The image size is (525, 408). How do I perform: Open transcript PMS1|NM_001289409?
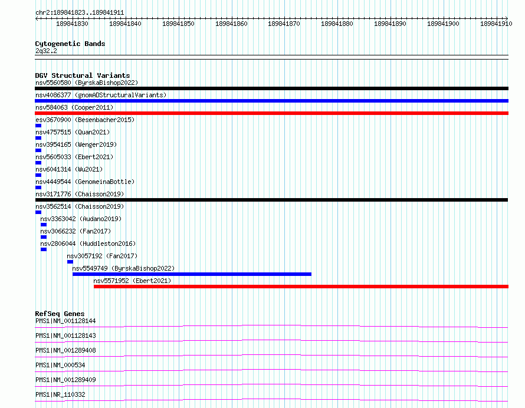click(65, 380)
